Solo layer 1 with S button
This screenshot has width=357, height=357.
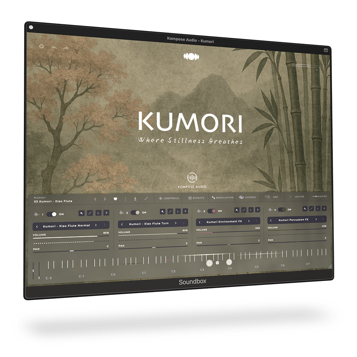coord(106,213)
